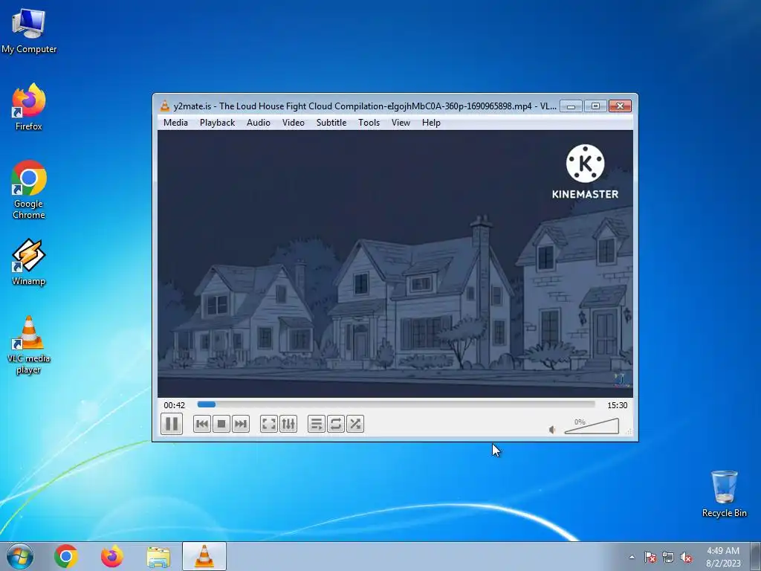Open the Video menu
This screenshot has height=571, width=761.
coord(294,123)
